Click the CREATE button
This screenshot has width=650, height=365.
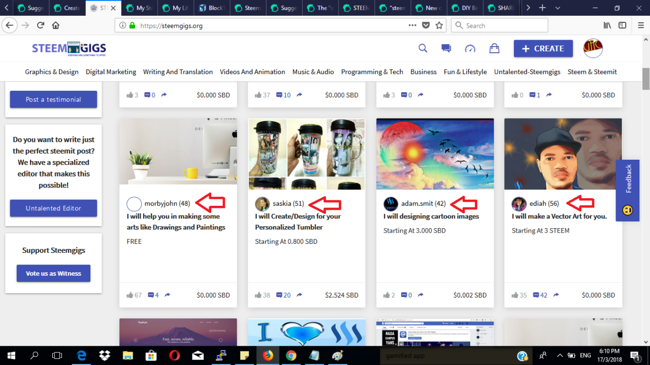543,49
